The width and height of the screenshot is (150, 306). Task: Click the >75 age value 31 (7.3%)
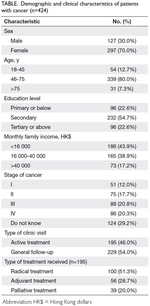[123, 89]
